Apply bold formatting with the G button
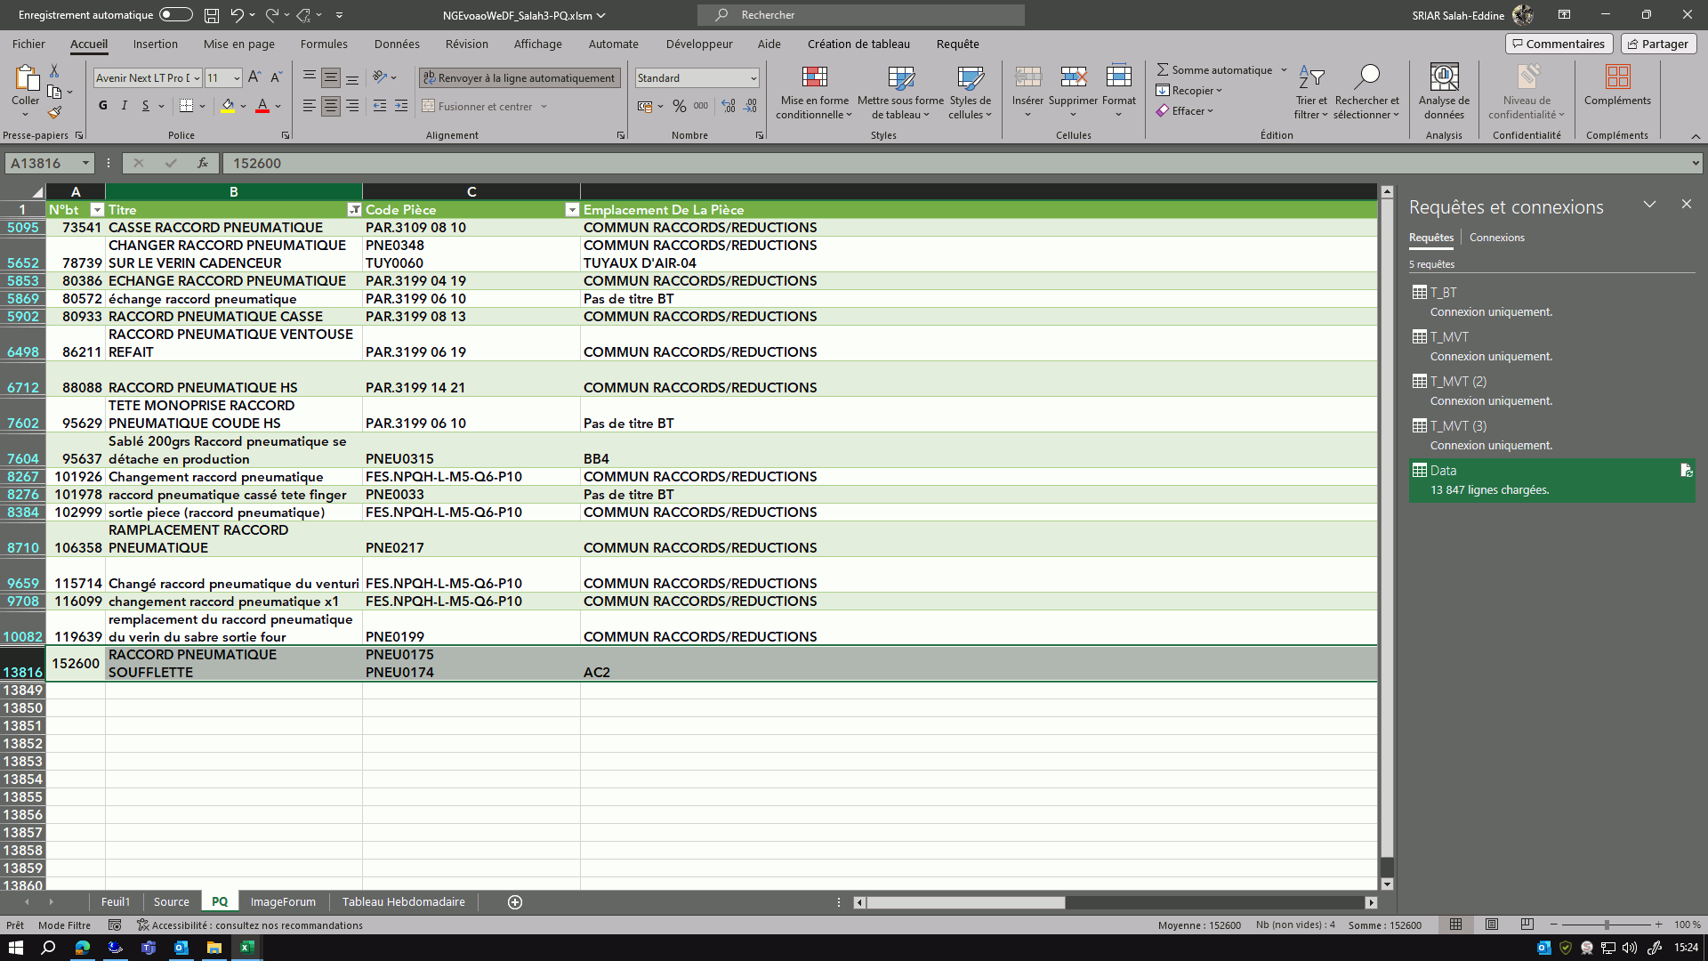The image size is (1708, 961). [x=103, y=106]
